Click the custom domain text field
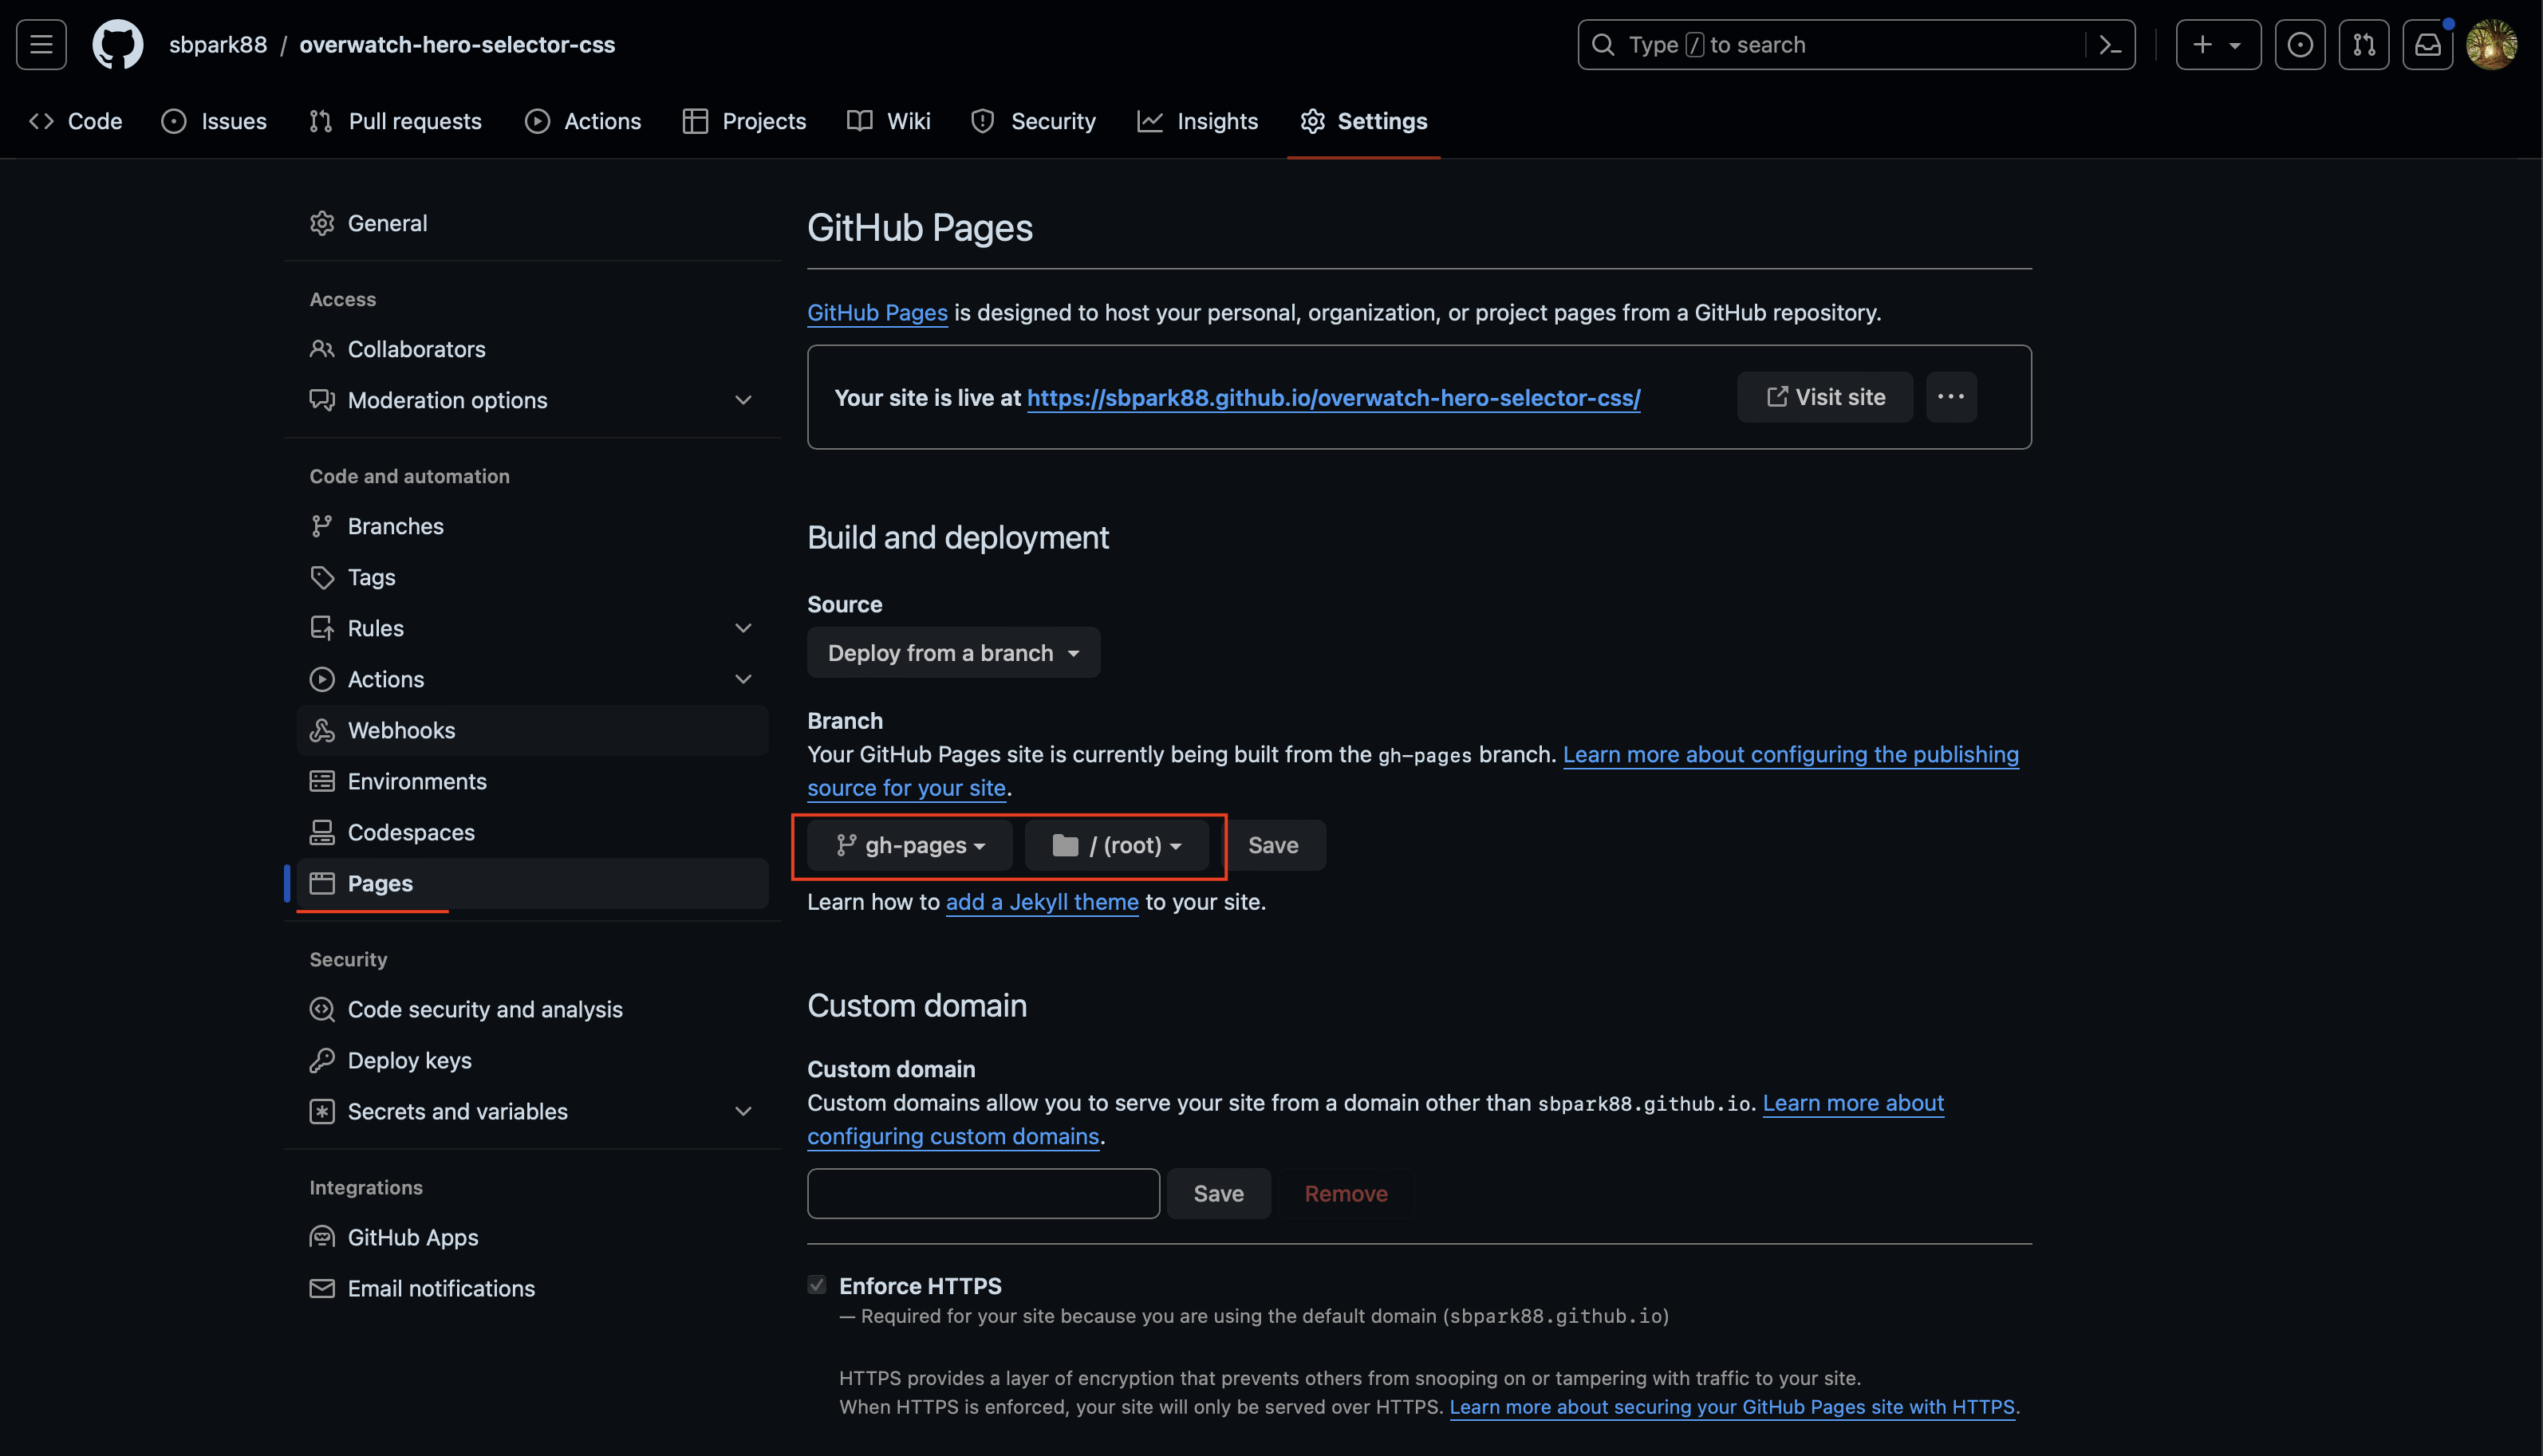Viewport: 2543px width, 1456px height. point(984,1193)
